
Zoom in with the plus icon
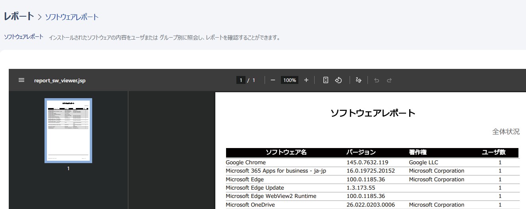[x=306, y=80]
